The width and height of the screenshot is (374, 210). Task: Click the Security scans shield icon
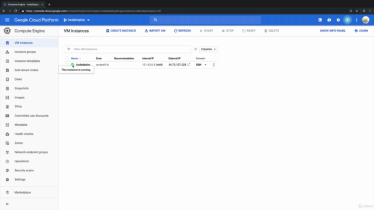click(x=7, y=170)
